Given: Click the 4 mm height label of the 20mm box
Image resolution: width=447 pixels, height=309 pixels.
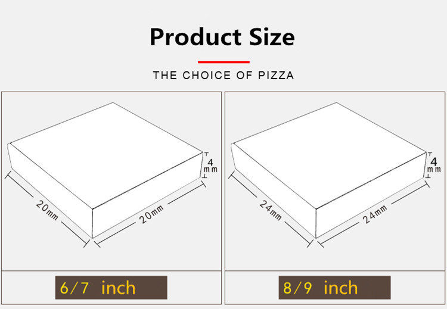Looking at the screenshot, I should pyautogui.click(x=210, y=166).
